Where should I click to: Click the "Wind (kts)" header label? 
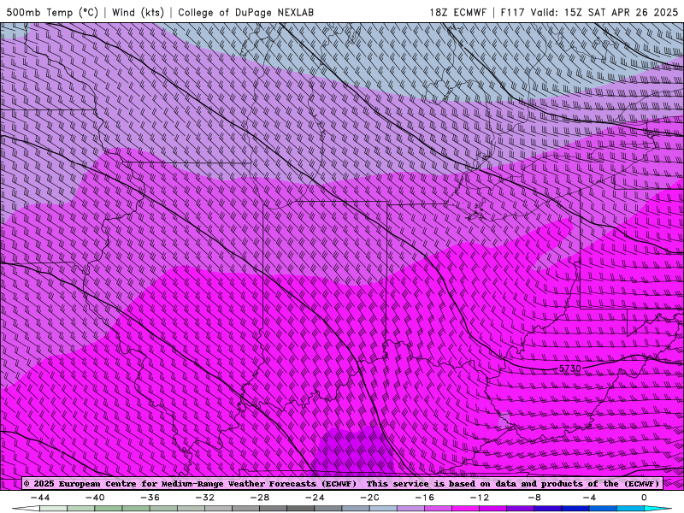138,12
